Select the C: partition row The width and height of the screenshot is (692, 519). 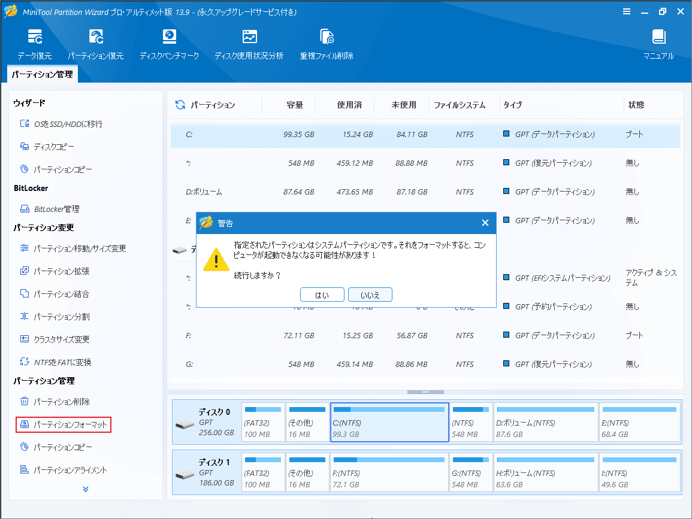coord(425,135)
